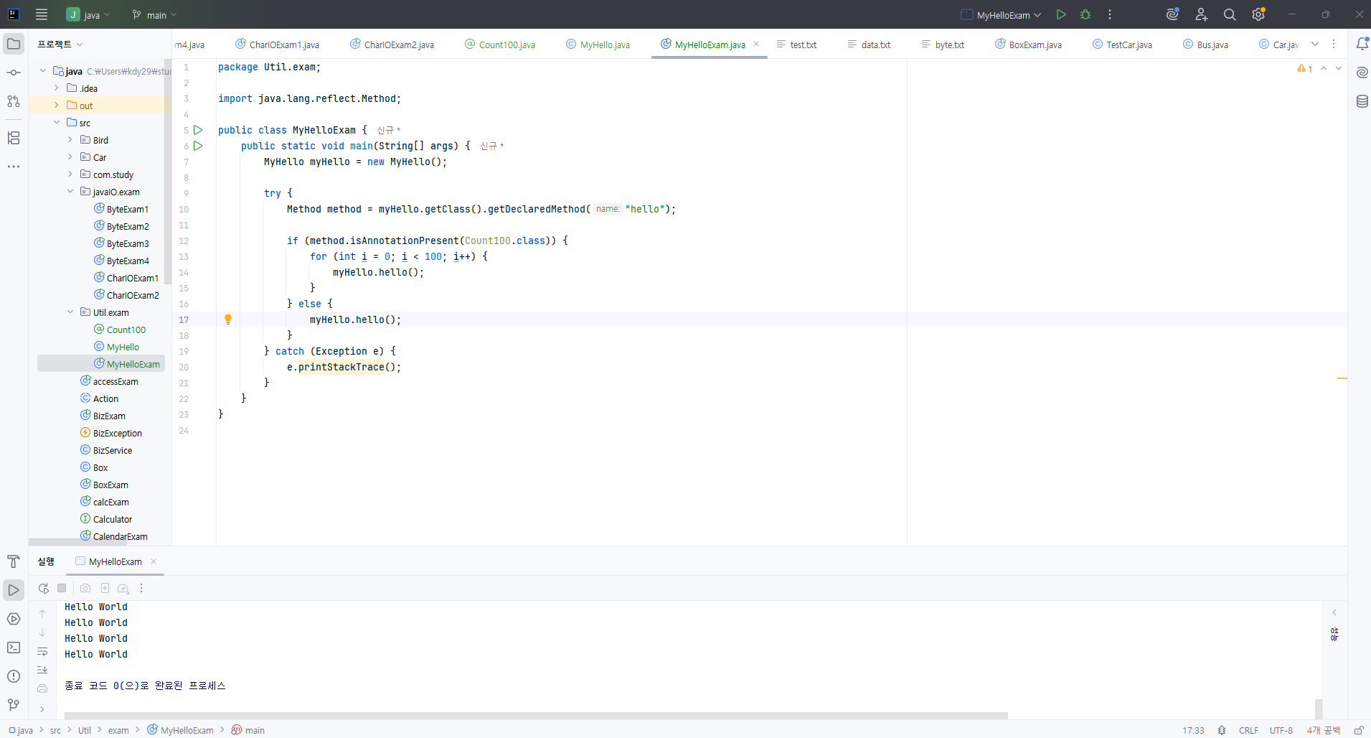The width and height of the screenshot is (1371, 738).
Task: Open the AI Assistant spiral icon
Action: [x=1362, y=73]
